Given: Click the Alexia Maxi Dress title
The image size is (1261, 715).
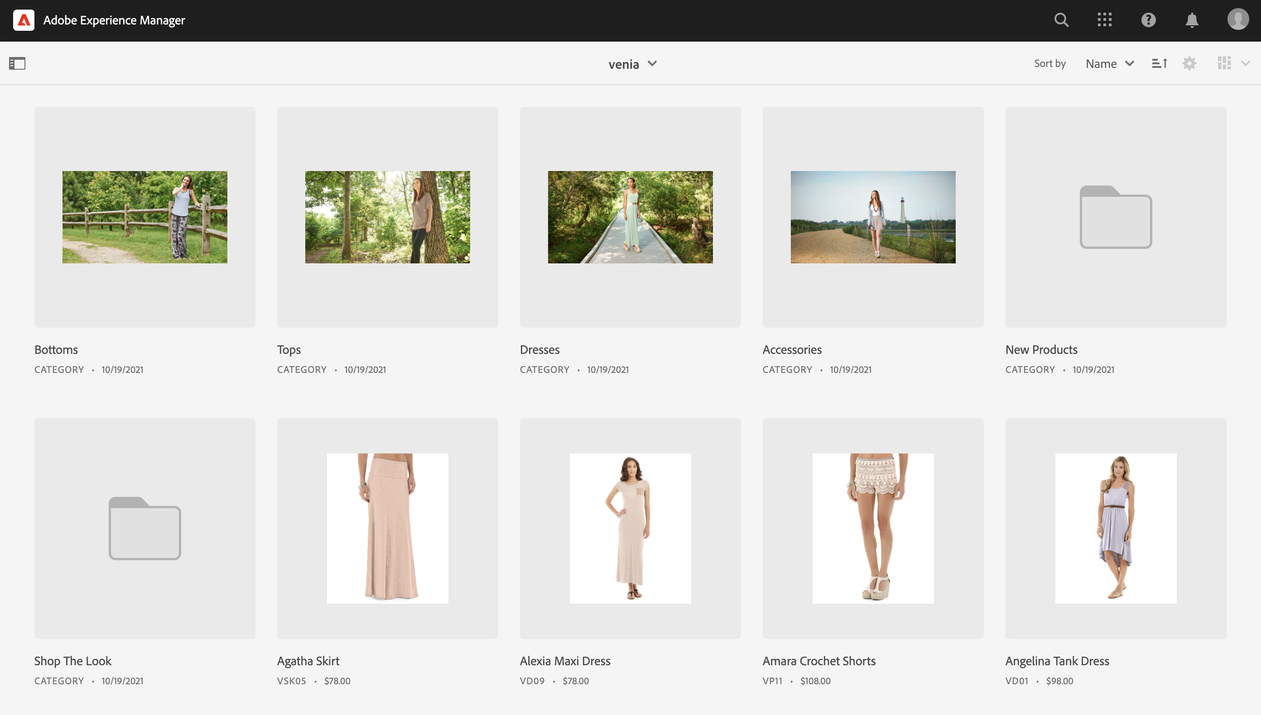Looking at the screenshot, I should pos(565,661).
